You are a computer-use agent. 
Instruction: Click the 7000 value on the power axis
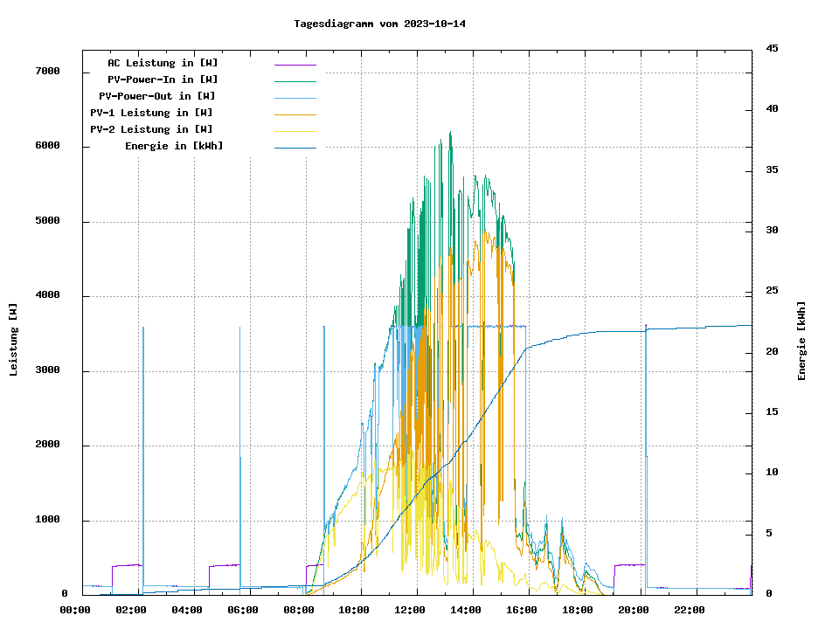point(47,71)
